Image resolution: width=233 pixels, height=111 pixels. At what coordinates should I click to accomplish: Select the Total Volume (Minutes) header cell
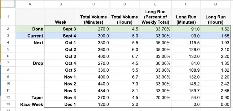[x=93, y=17]
